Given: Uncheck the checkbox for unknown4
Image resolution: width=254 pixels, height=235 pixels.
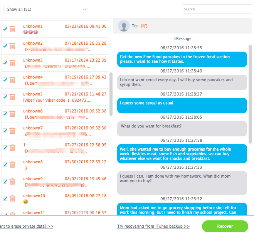Looking at the screenshot, I should (5, 80).
